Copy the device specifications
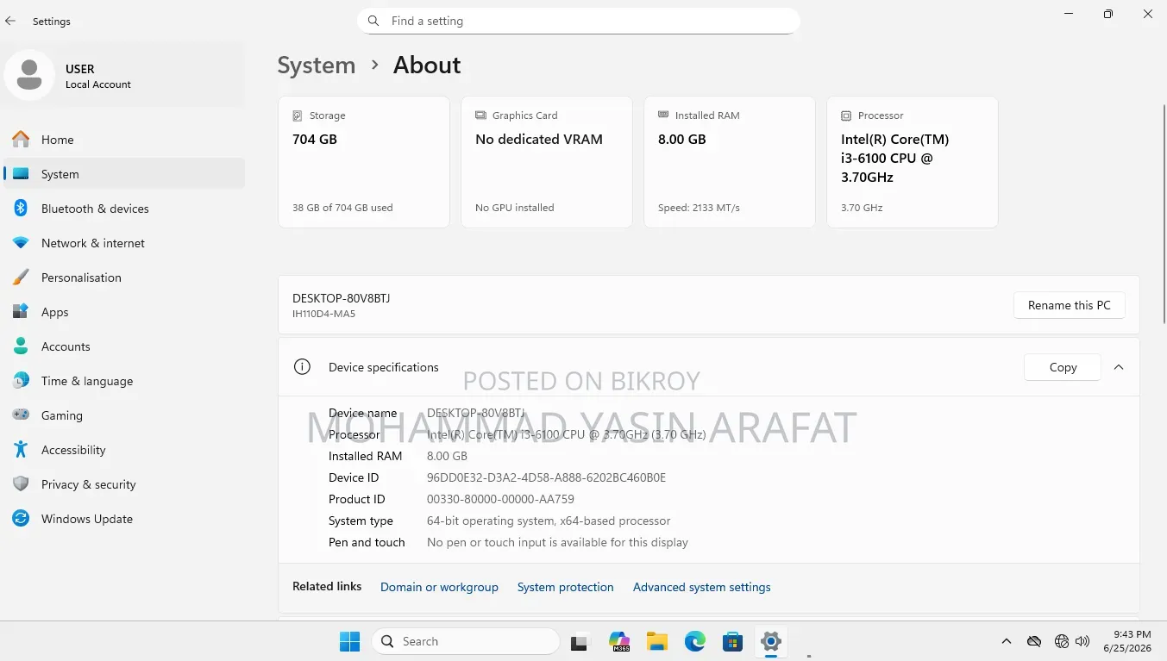Screen dimensions: 1167x661 (x=1063, y=367)
